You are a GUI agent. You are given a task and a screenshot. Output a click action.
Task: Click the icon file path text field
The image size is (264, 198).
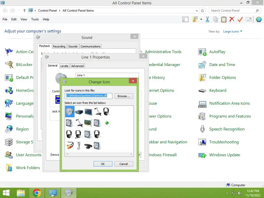89,96
